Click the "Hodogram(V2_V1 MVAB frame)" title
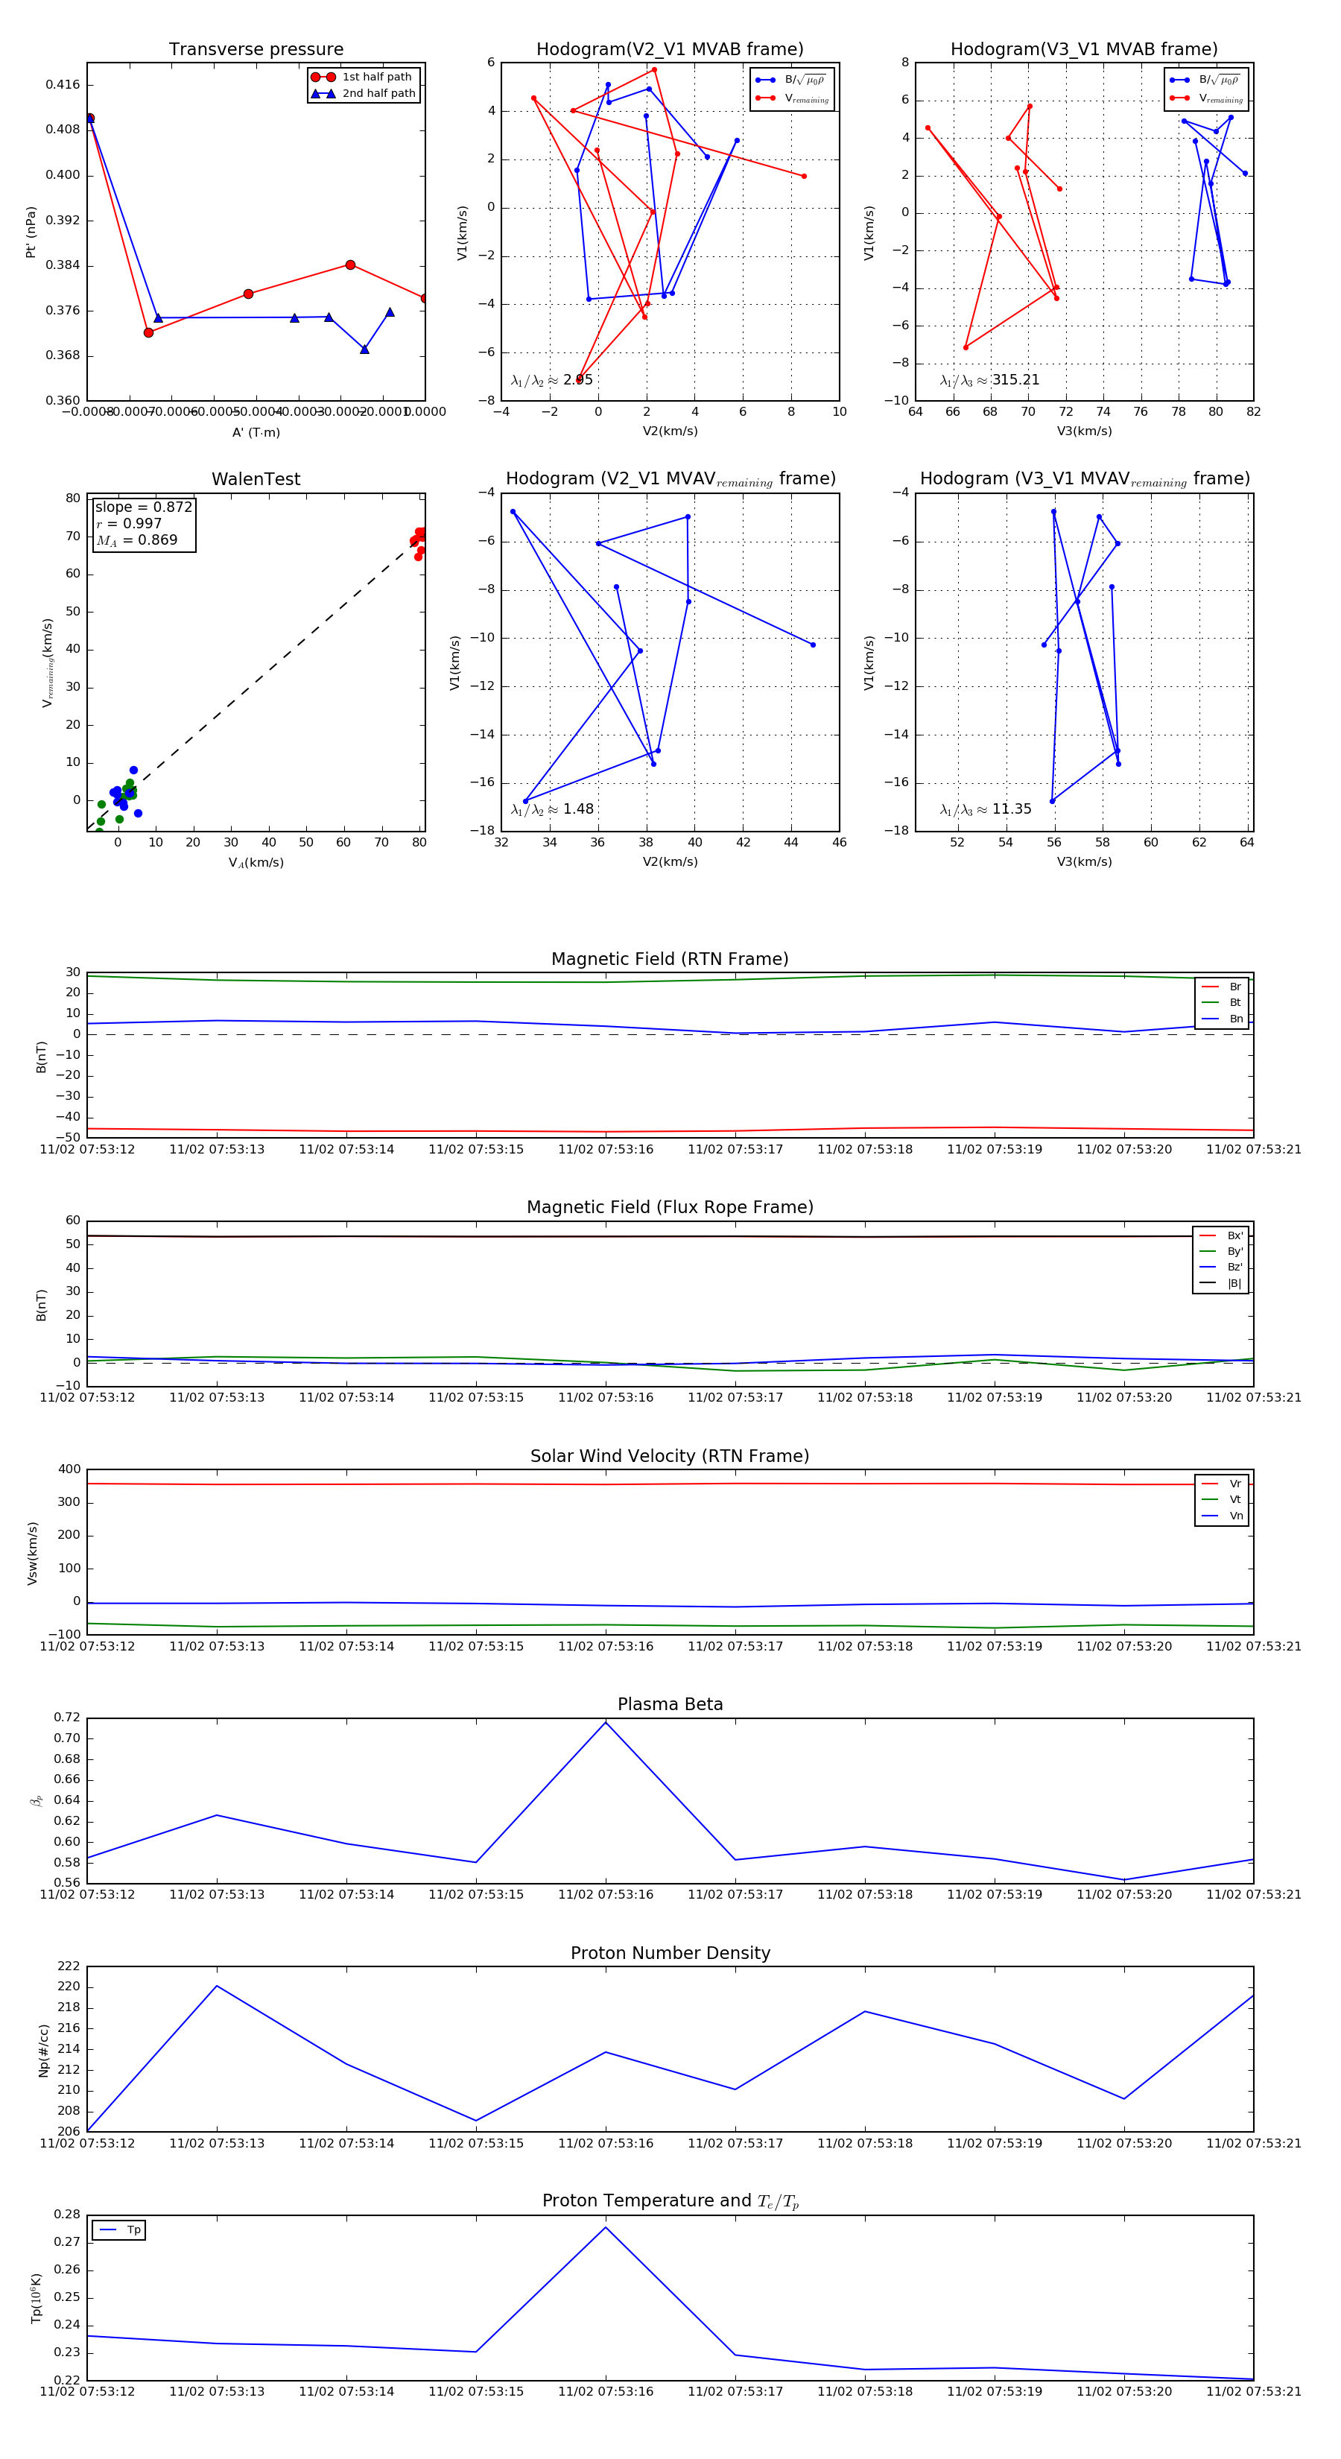This screenshot has height=2459, width=1341. click(x=670, y=50)
